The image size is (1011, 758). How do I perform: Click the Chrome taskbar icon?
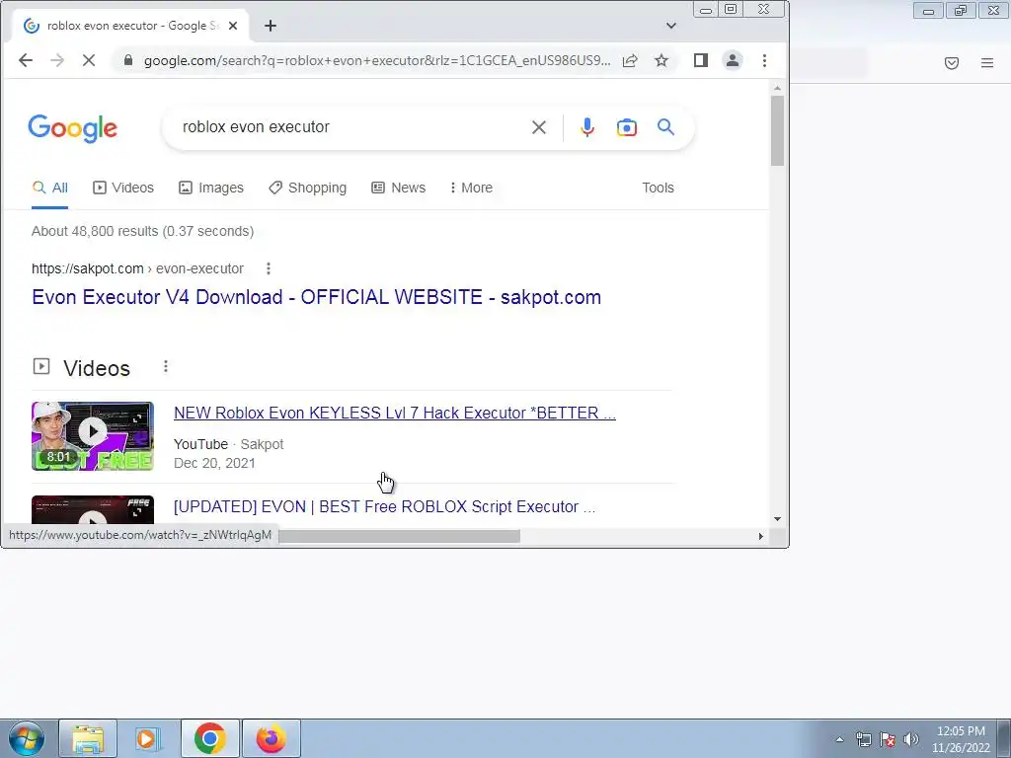[209, 738]
